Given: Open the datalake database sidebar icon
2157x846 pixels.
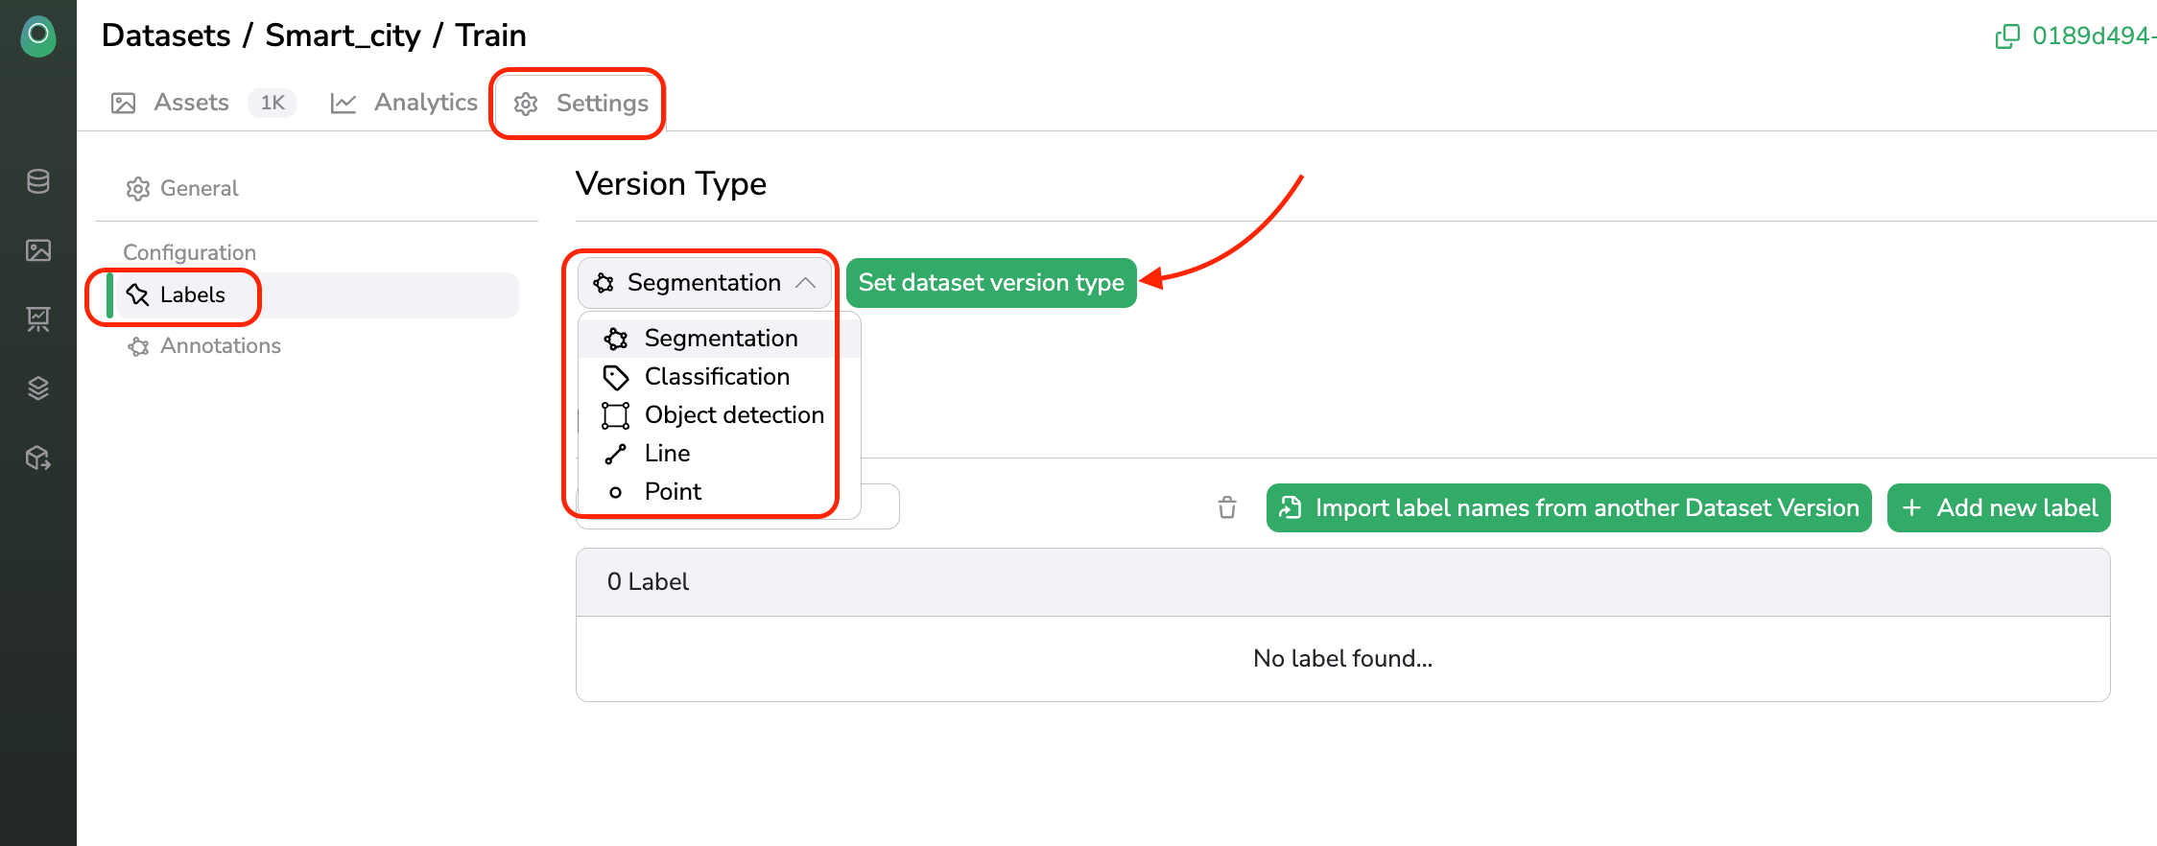Looking at the screenshot, I should (38, 181).
